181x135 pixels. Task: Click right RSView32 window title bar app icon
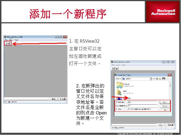coord(112,62)
